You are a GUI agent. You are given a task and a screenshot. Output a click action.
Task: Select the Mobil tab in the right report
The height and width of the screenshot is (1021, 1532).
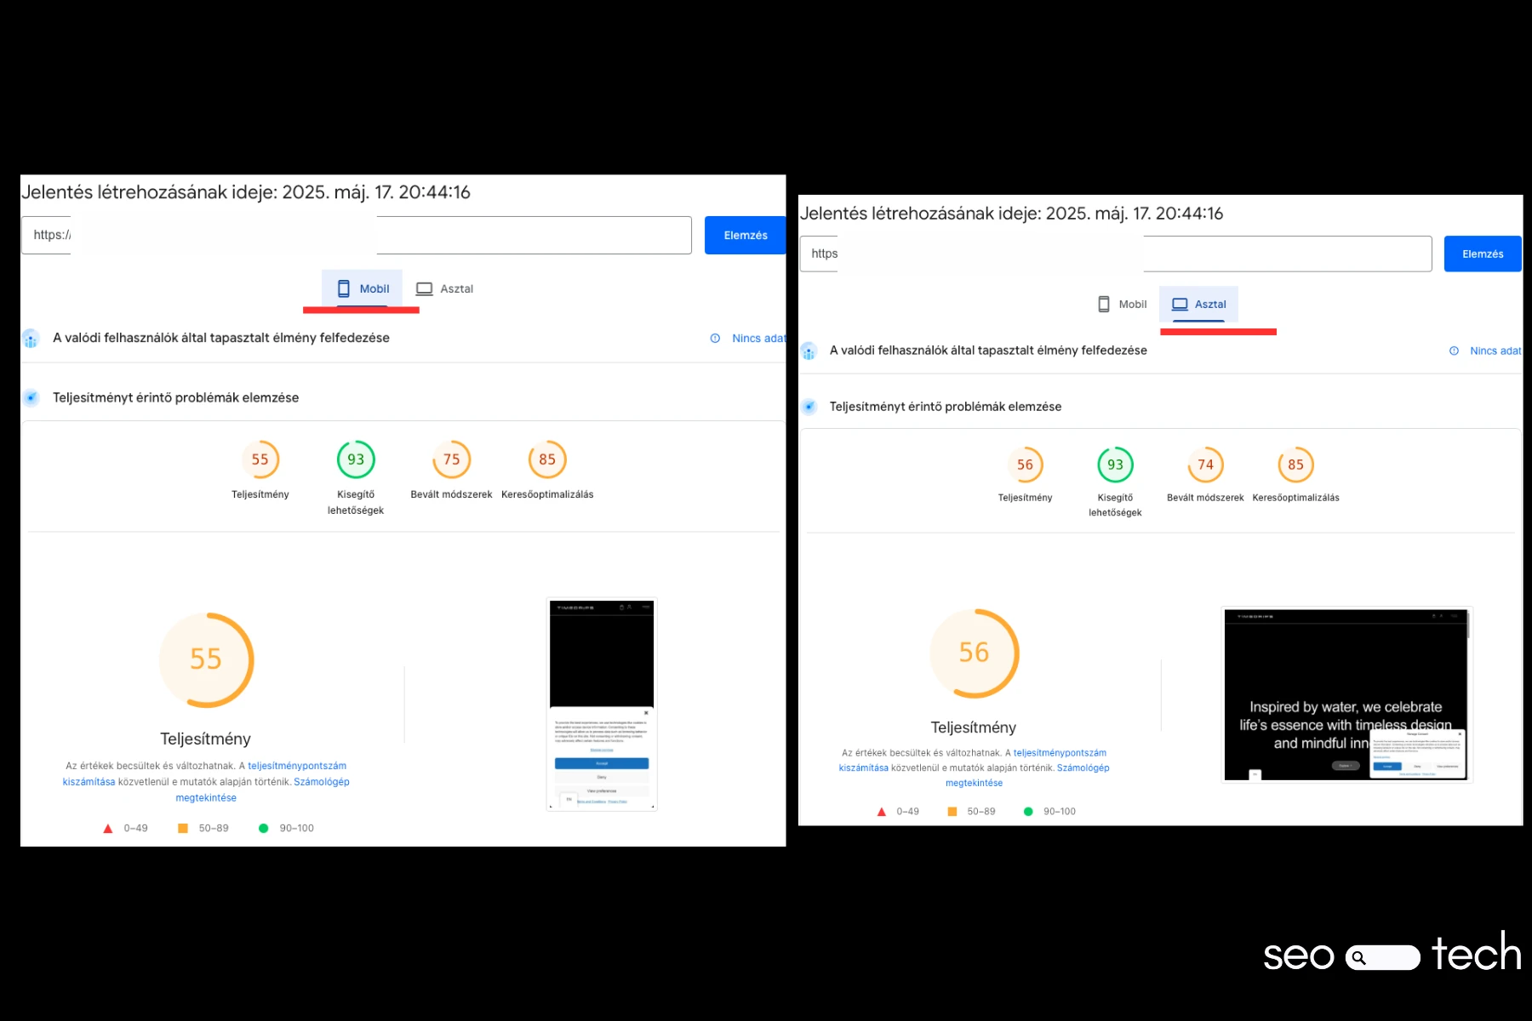coord(1122,305)
